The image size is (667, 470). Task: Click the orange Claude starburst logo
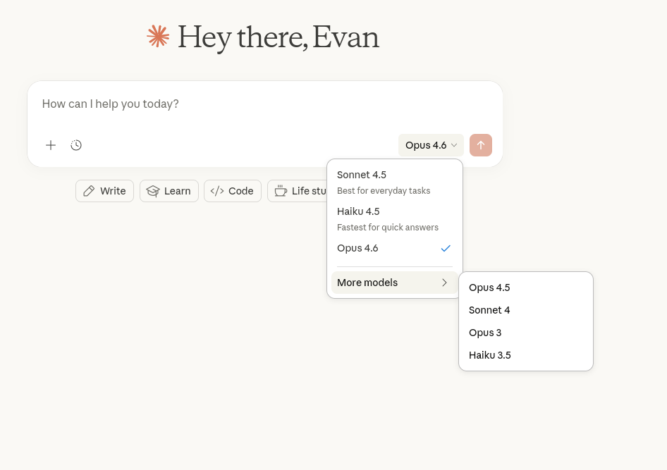[158, 37]
